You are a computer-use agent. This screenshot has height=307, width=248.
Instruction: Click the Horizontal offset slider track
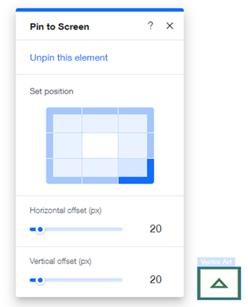76,229
